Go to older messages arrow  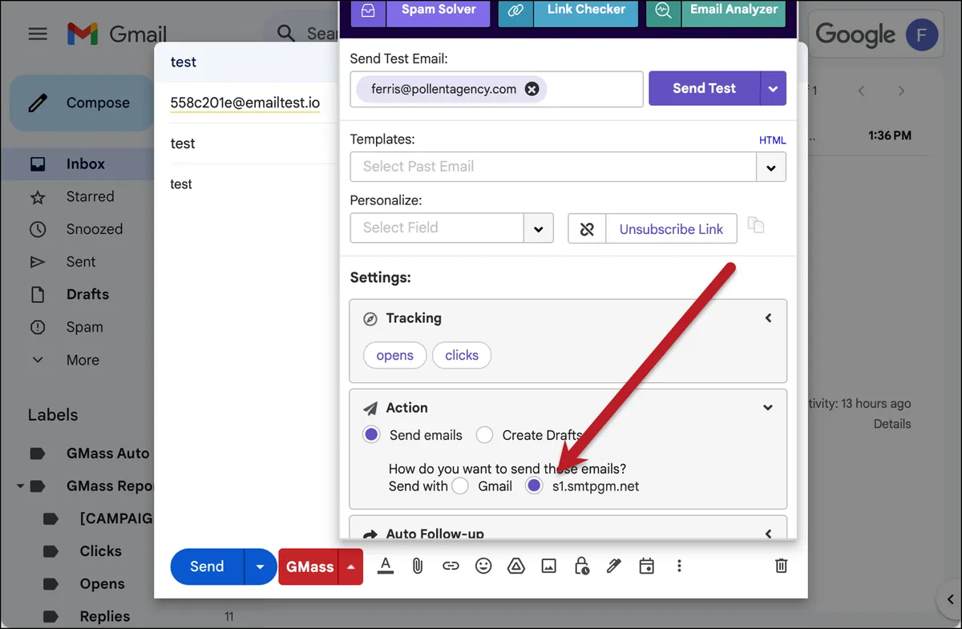[901, 91]
